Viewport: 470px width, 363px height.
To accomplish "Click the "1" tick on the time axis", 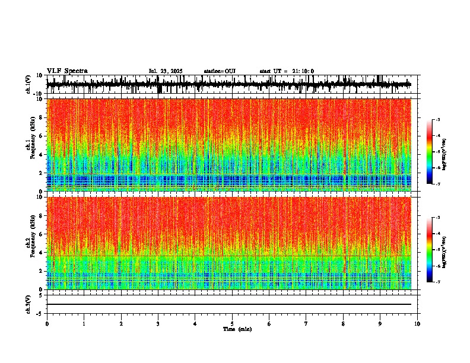I will 84,324.
